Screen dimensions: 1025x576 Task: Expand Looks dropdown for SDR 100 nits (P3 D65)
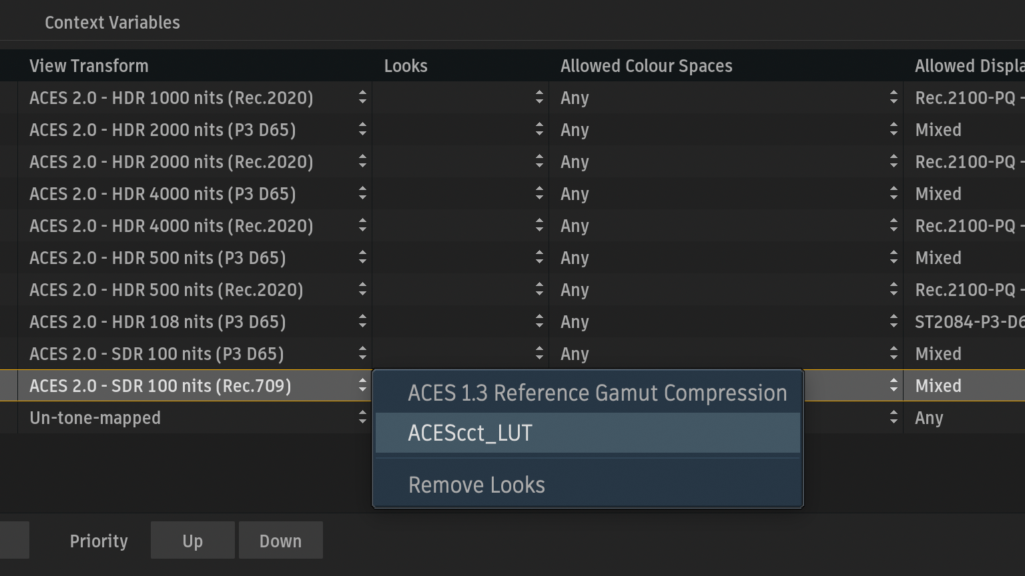[539, 354]
